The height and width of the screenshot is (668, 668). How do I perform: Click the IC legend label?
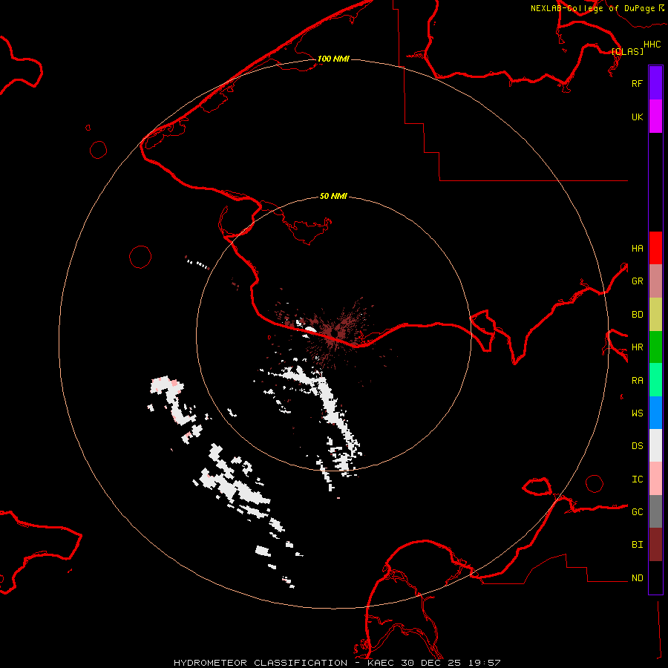click(x=637, y=479)
